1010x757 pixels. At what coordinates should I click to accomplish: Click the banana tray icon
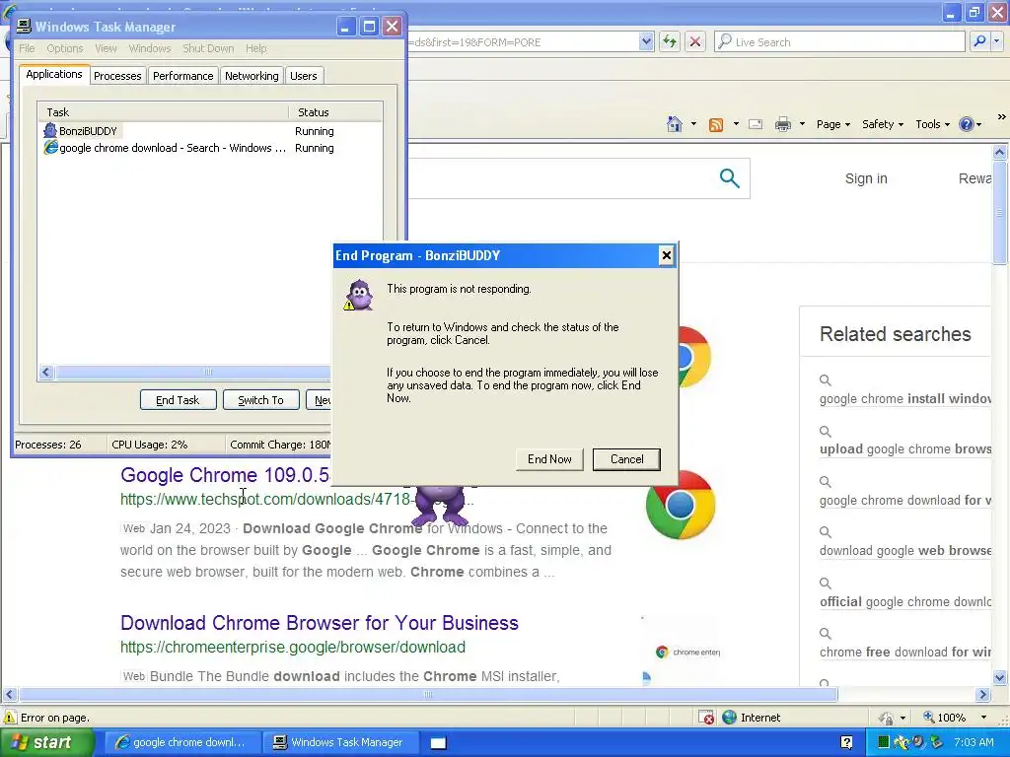point(902,742)
